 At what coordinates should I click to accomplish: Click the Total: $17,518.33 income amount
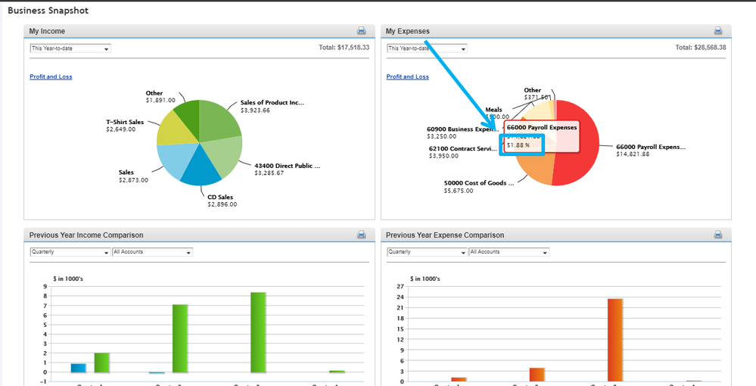(x=344, y=48)
